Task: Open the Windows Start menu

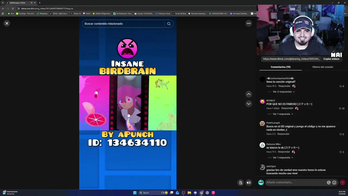Action: pos(135,193)
